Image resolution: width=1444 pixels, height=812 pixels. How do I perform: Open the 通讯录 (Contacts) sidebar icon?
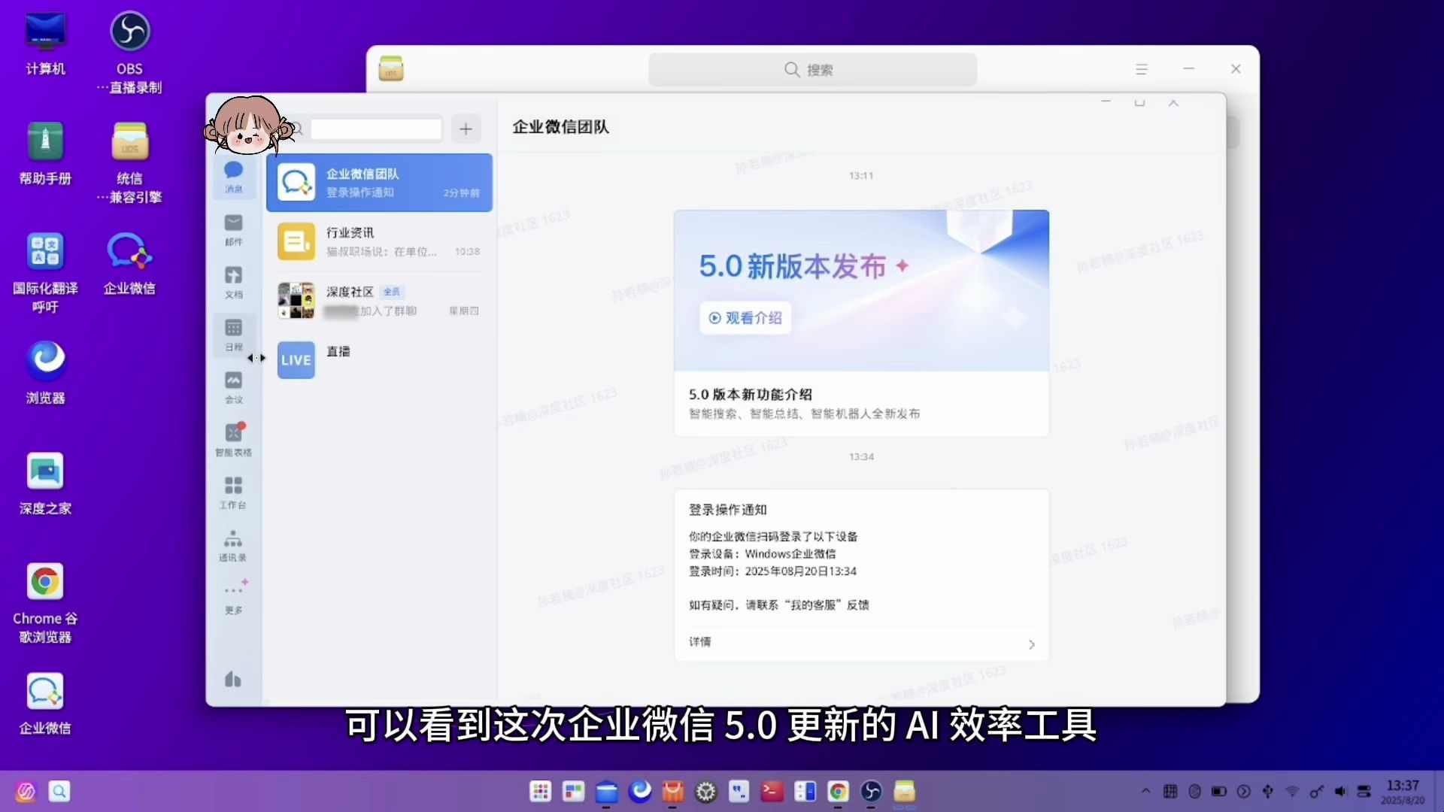[234, 546]
